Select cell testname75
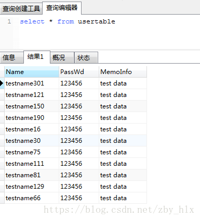 pos(32,152)
